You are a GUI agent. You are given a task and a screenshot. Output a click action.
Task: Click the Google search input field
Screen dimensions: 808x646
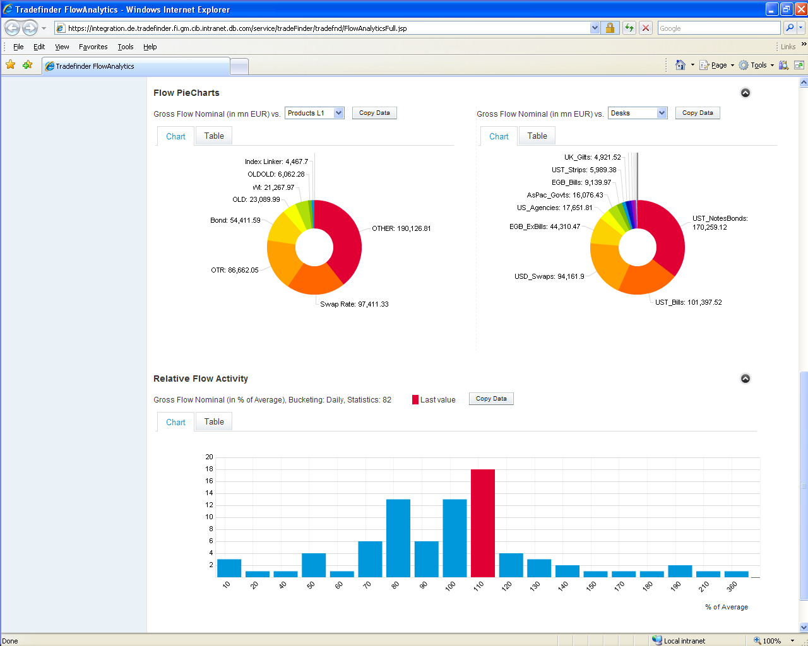tap(718, 28)
